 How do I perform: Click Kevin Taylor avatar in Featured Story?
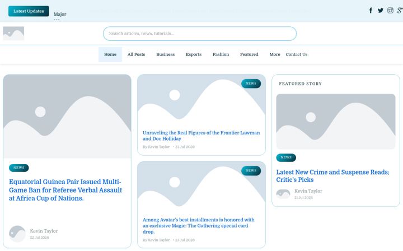coord(283,194)
